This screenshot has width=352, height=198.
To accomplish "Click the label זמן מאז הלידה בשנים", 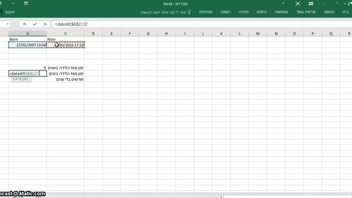I will 66,68.
